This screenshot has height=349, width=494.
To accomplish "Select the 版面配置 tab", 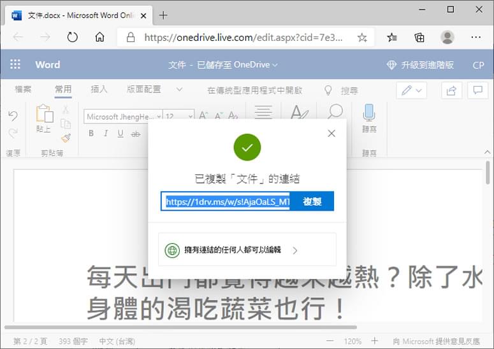I will (x=143, y=89).
